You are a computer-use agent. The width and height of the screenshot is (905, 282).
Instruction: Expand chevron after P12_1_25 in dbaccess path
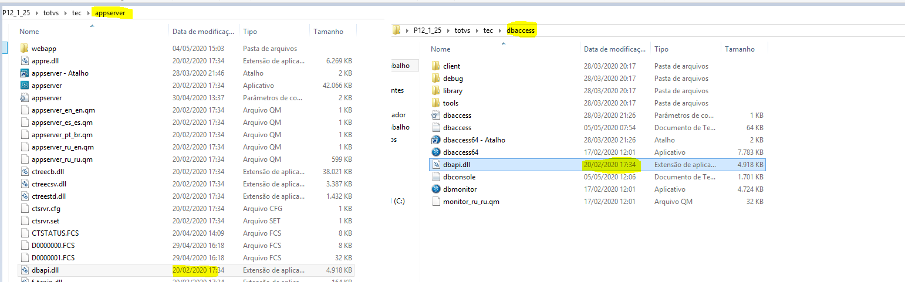pyautogui.click(x=450, y=30)
